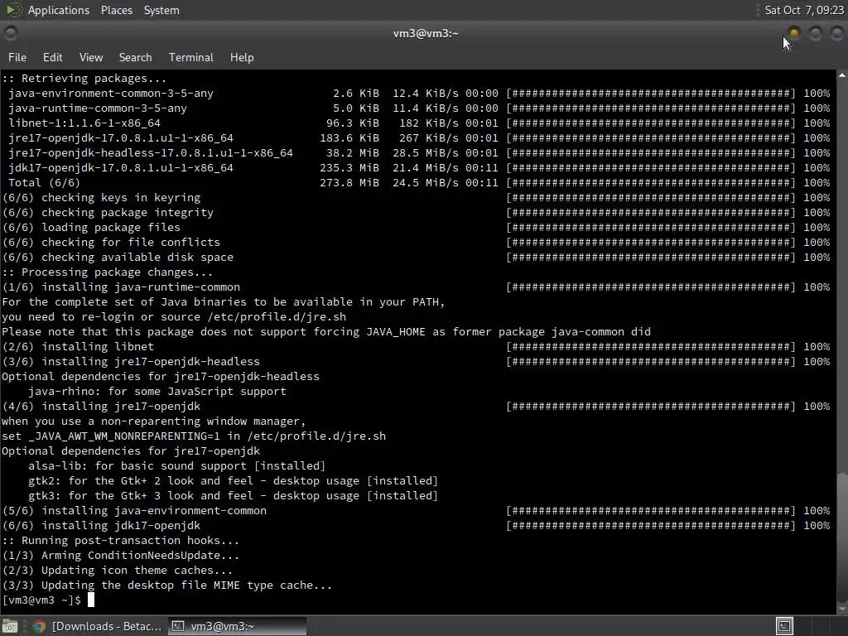
Task: Switch to the Downloads - Betac... Chrome taskbar window
Action: [x=96, y=626]
